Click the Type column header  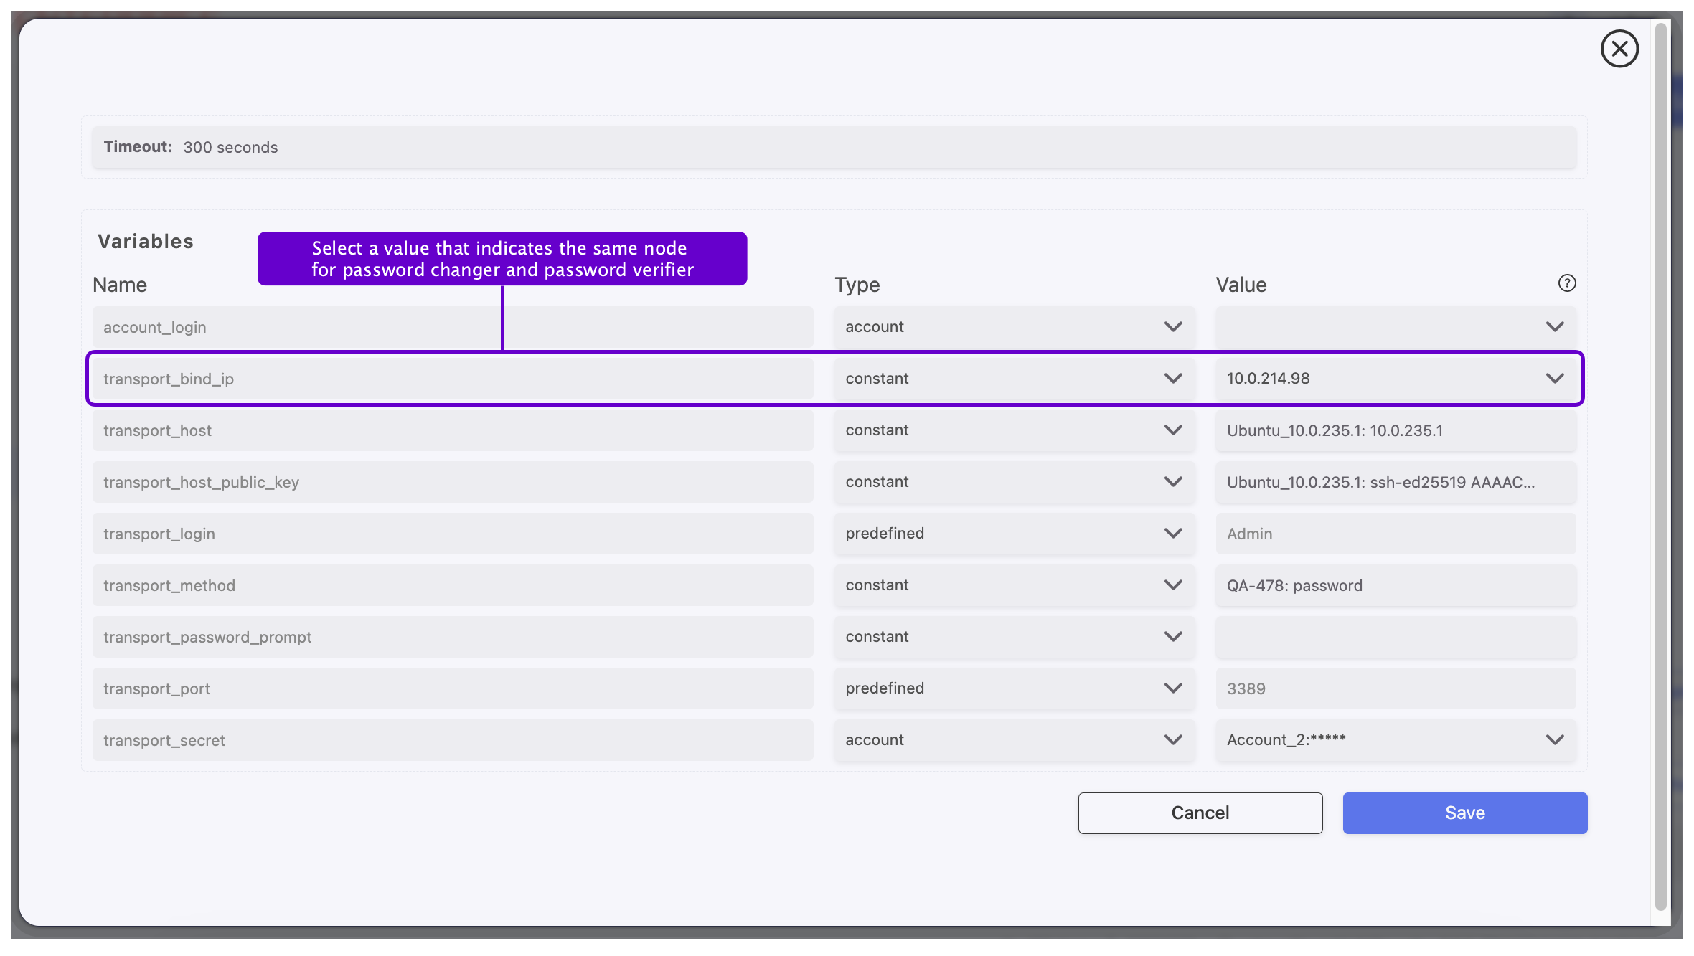(x=857, y=285)
